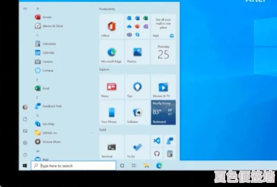
Task: Open the News tile
Action: pos(111,87)
